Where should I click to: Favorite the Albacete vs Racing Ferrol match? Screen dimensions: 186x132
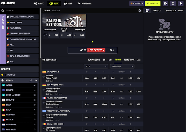click(x=43, y=77)
